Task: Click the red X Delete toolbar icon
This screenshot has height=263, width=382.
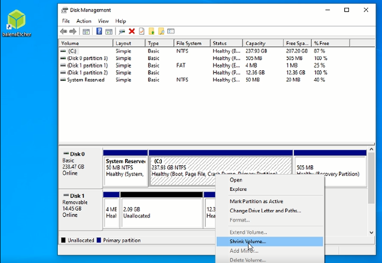Action: point(132,32)
